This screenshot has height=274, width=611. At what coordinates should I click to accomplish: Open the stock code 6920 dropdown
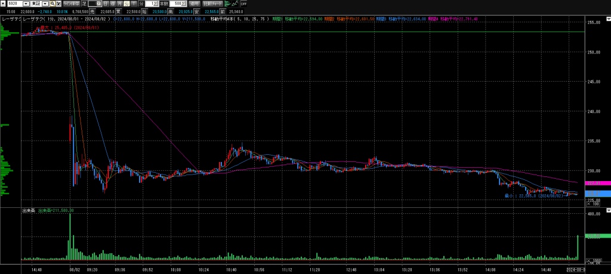pyautogui.click(x=26, y=3)
